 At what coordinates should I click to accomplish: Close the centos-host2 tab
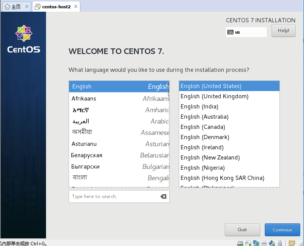(x=76, y=6)
